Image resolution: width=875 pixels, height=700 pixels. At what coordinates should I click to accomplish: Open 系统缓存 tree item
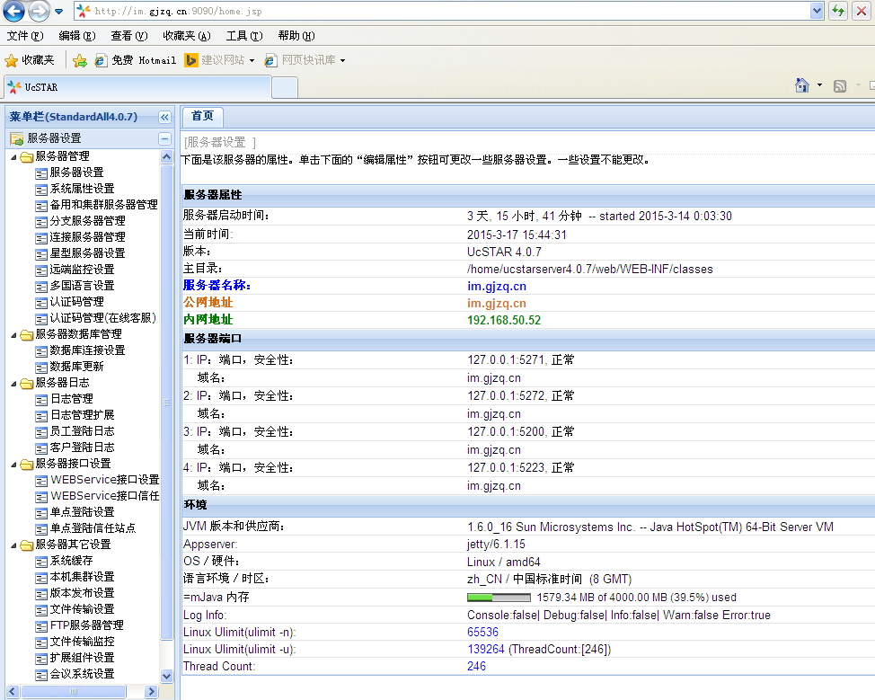[72, 561]
